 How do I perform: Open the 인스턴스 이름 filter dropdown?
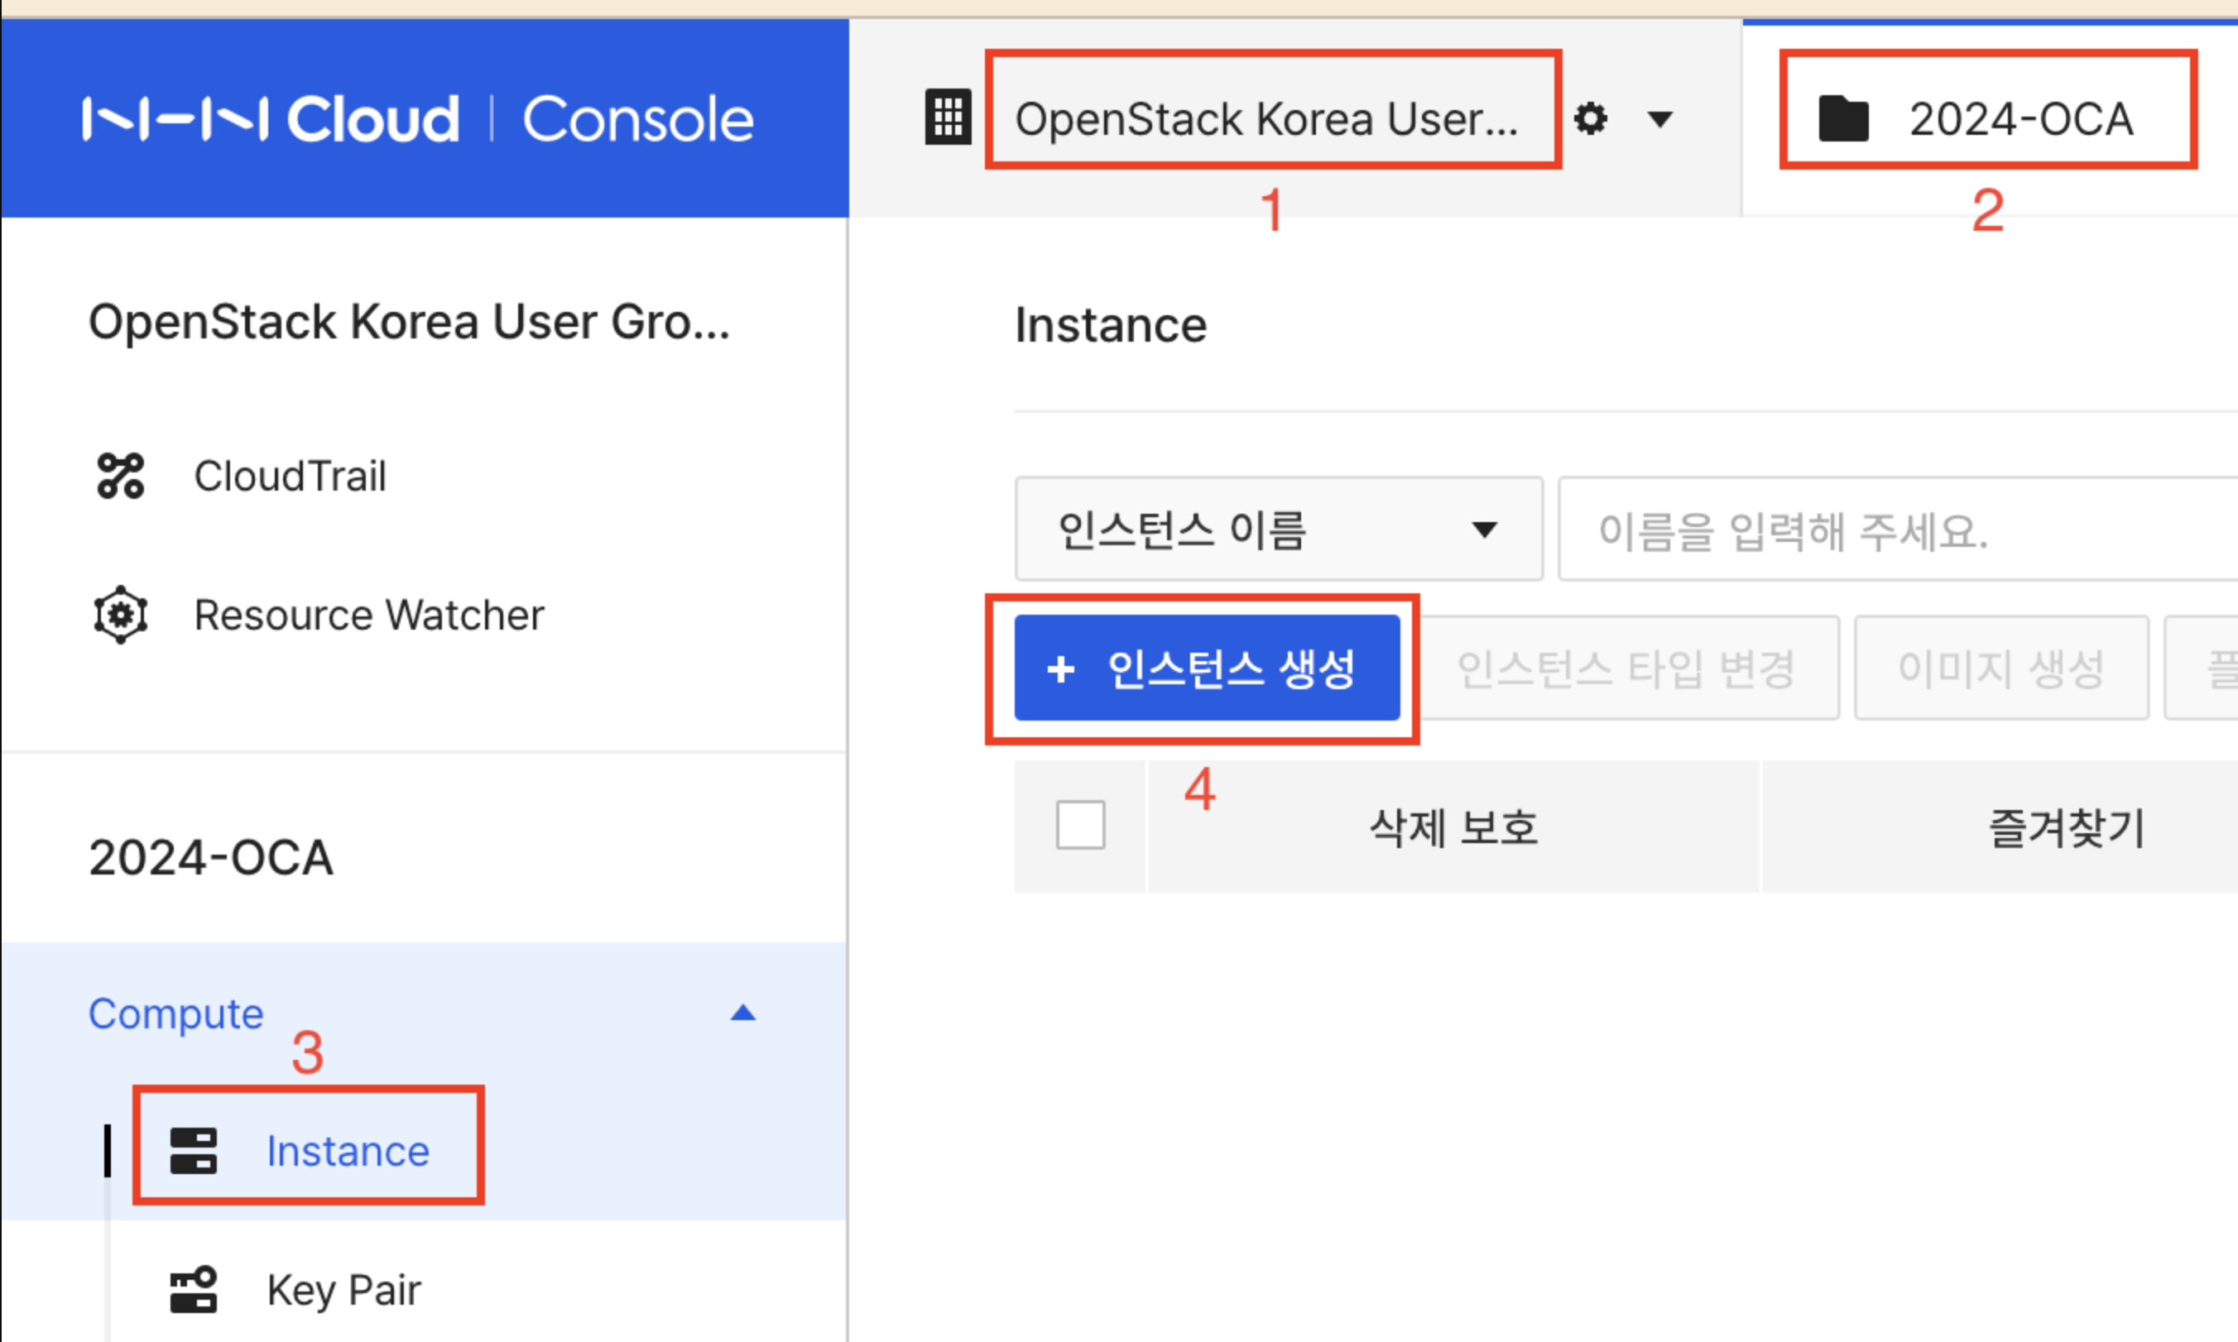[1277, 529]
